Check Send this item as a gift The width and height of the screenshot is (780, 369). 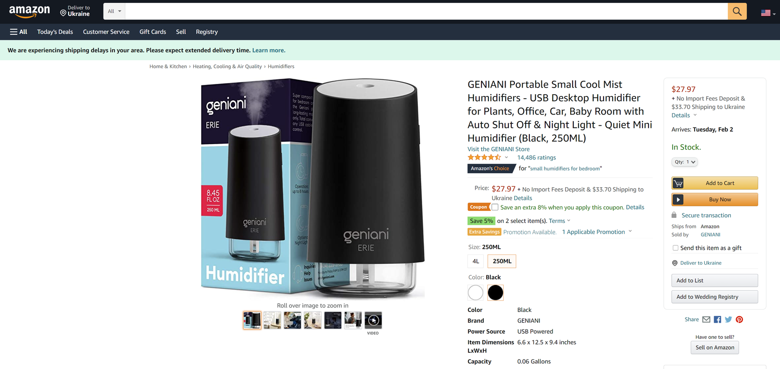(x=676, y=248)
